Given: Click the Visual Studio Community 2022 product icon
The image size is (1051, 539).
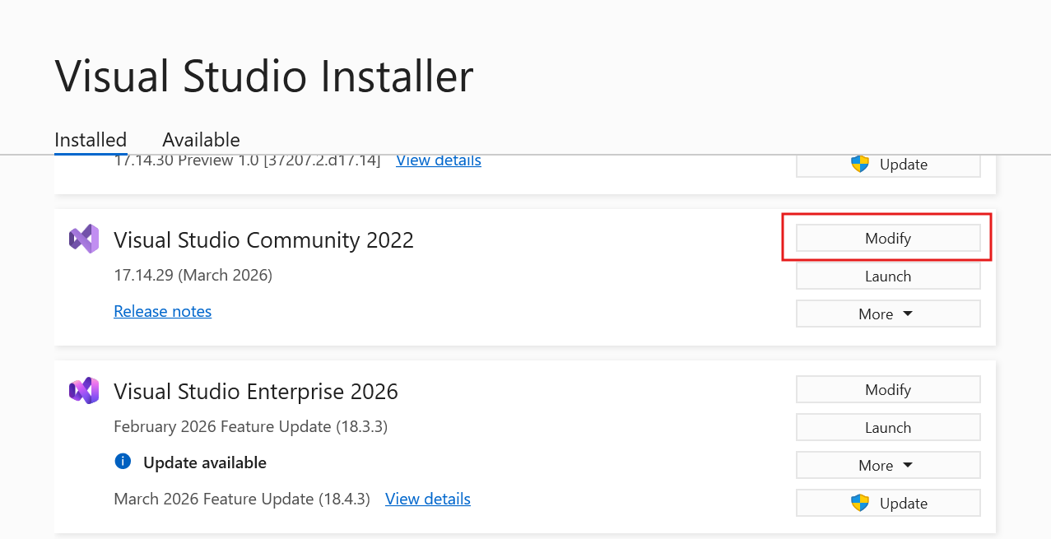Looking at the screenshot, I should pos(83,239).
